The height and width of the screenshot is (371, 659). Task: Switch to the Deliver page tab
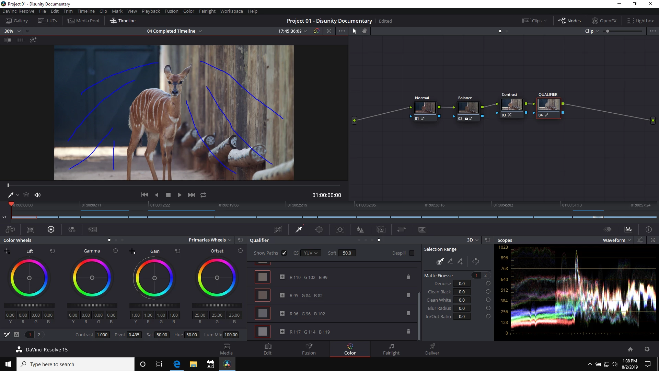click(432, 349)
